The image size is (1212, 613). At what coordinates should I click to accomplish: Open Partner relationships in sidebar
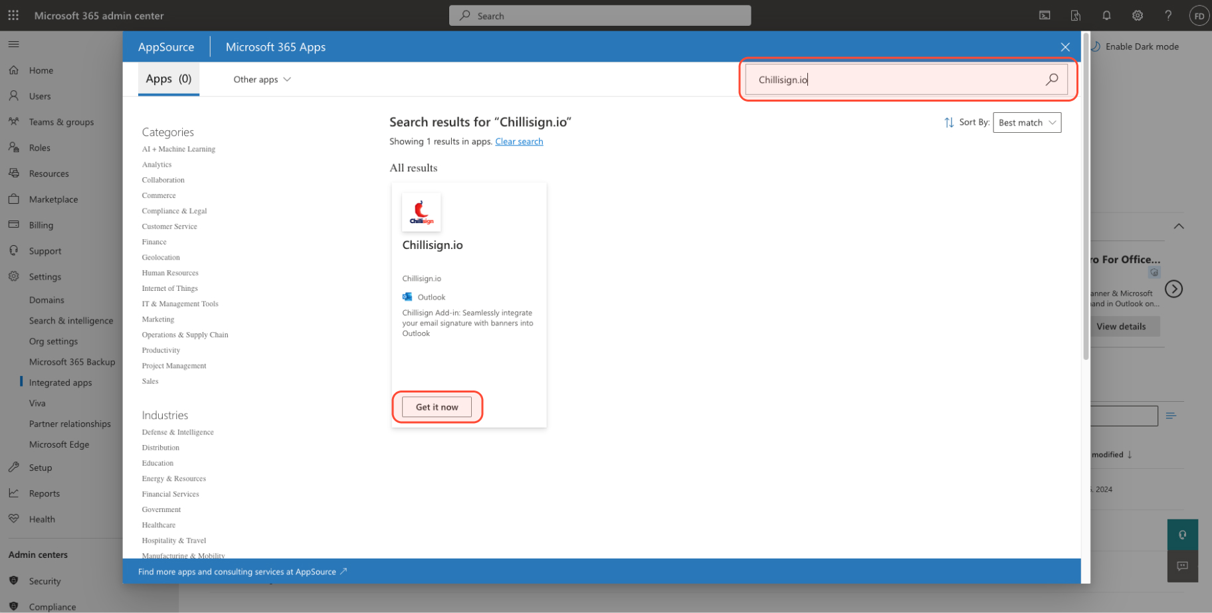click(x=70, y=424)
